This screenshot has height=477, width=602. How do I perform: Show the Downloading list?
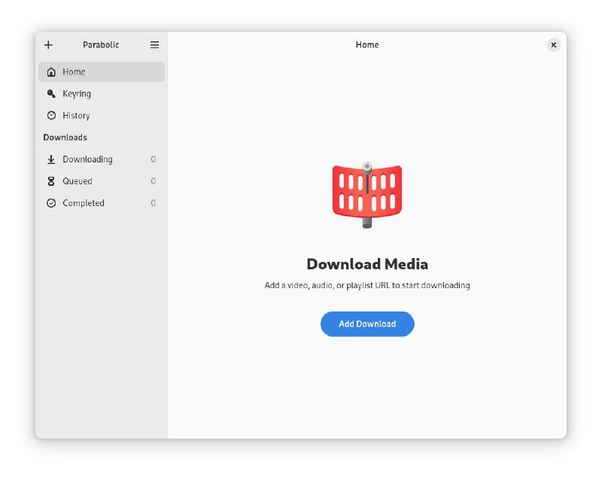pos(87,160)
